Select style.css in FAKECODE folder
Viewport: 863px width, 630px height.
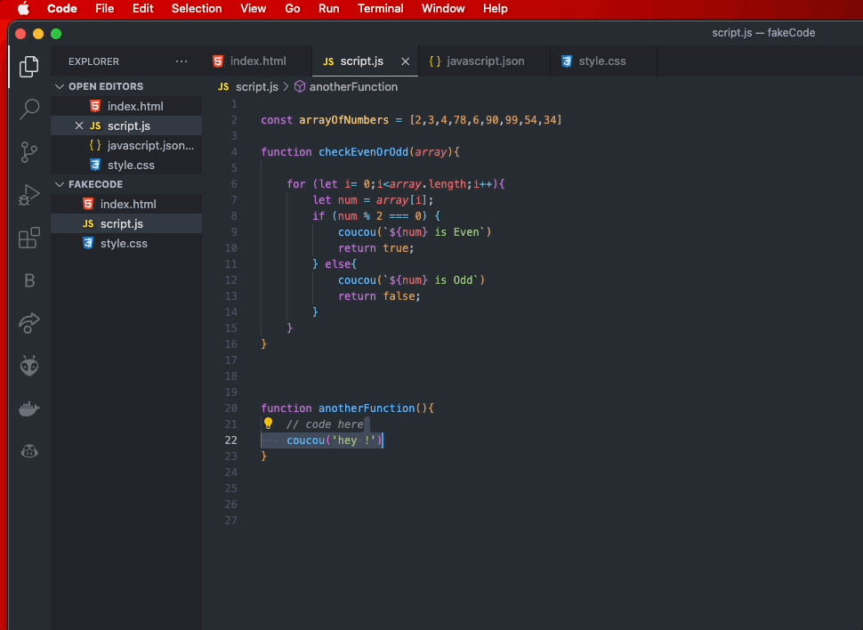[124, 243]
